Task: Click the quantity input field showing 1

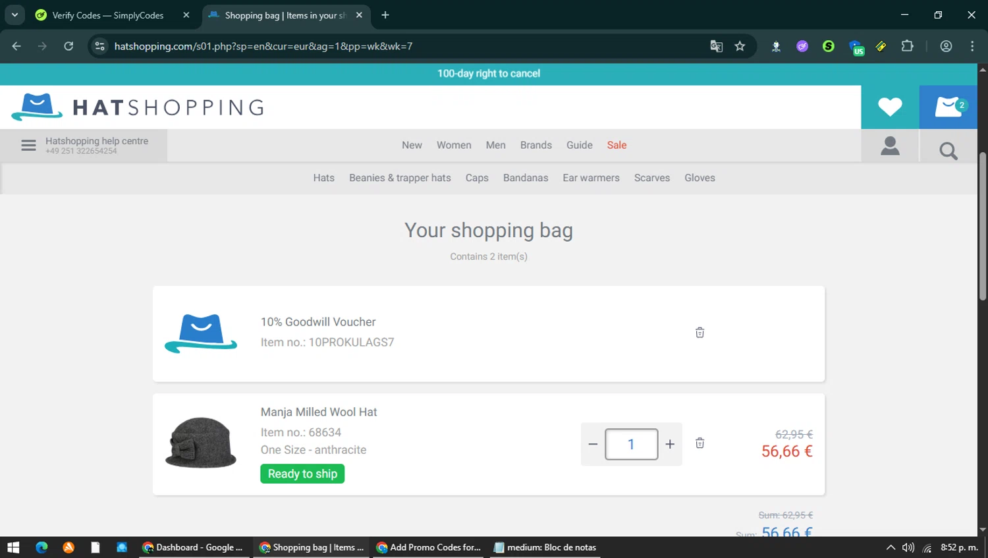Action: [x=631, y=444]
